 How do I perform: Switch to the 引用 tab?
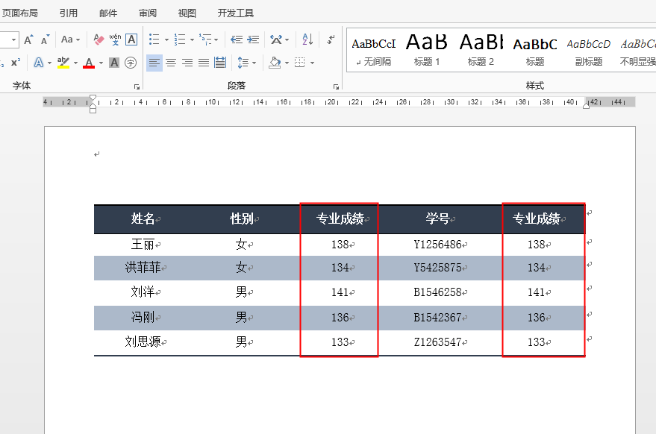coord(69,13)
